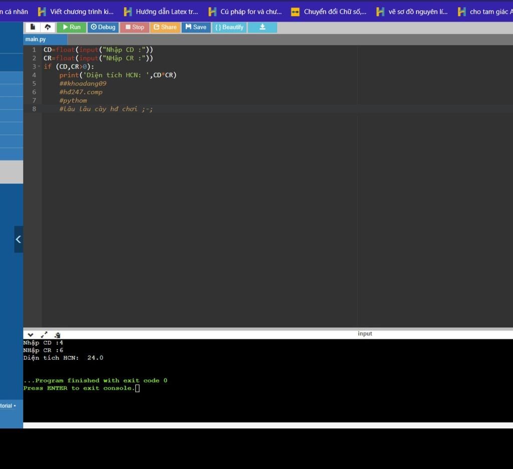
Task: Click comment '#lâu lâu cày hđ chơi' line 8
Action: 106,109
